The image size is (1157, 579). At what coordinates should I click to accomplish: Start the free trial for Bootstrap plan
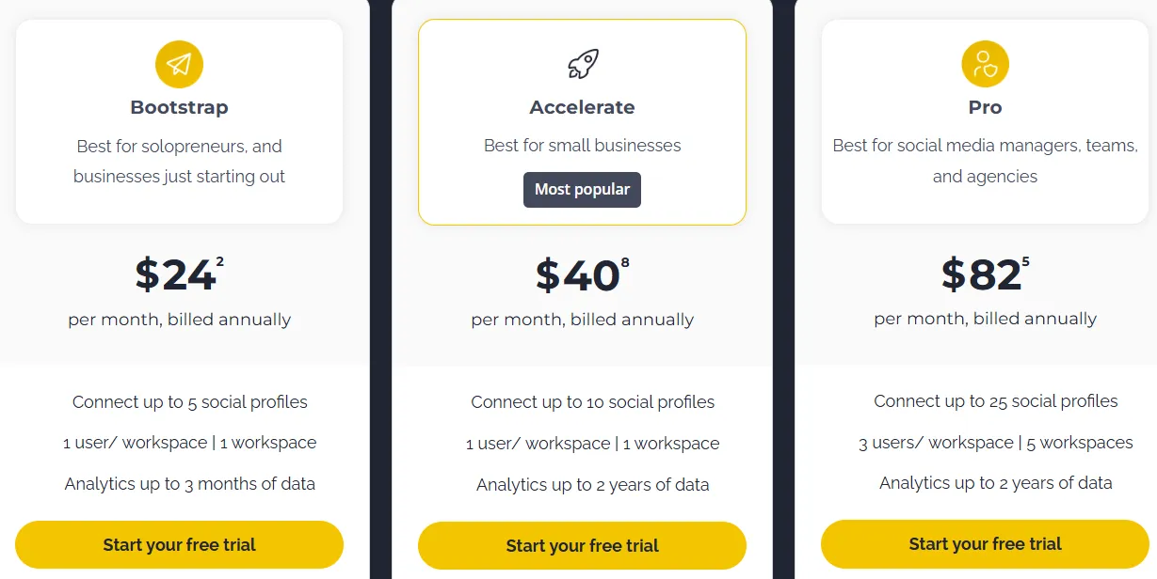(179, 545)
